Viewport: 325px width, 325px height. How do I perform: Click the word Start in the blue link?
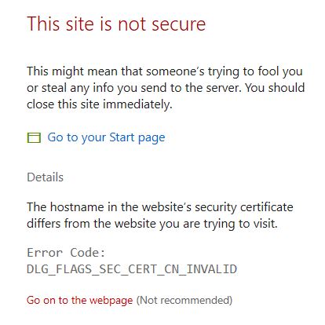122,137
